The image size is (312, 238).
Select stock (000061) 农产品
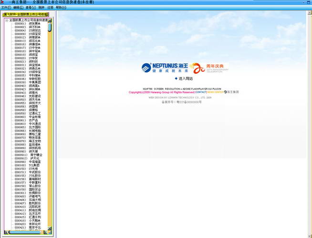tap(26, 120)
